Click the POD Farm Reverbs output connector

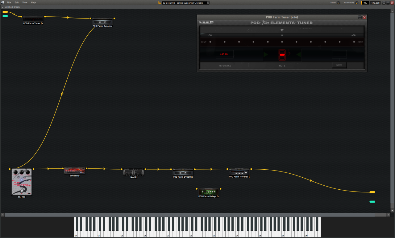251,169
